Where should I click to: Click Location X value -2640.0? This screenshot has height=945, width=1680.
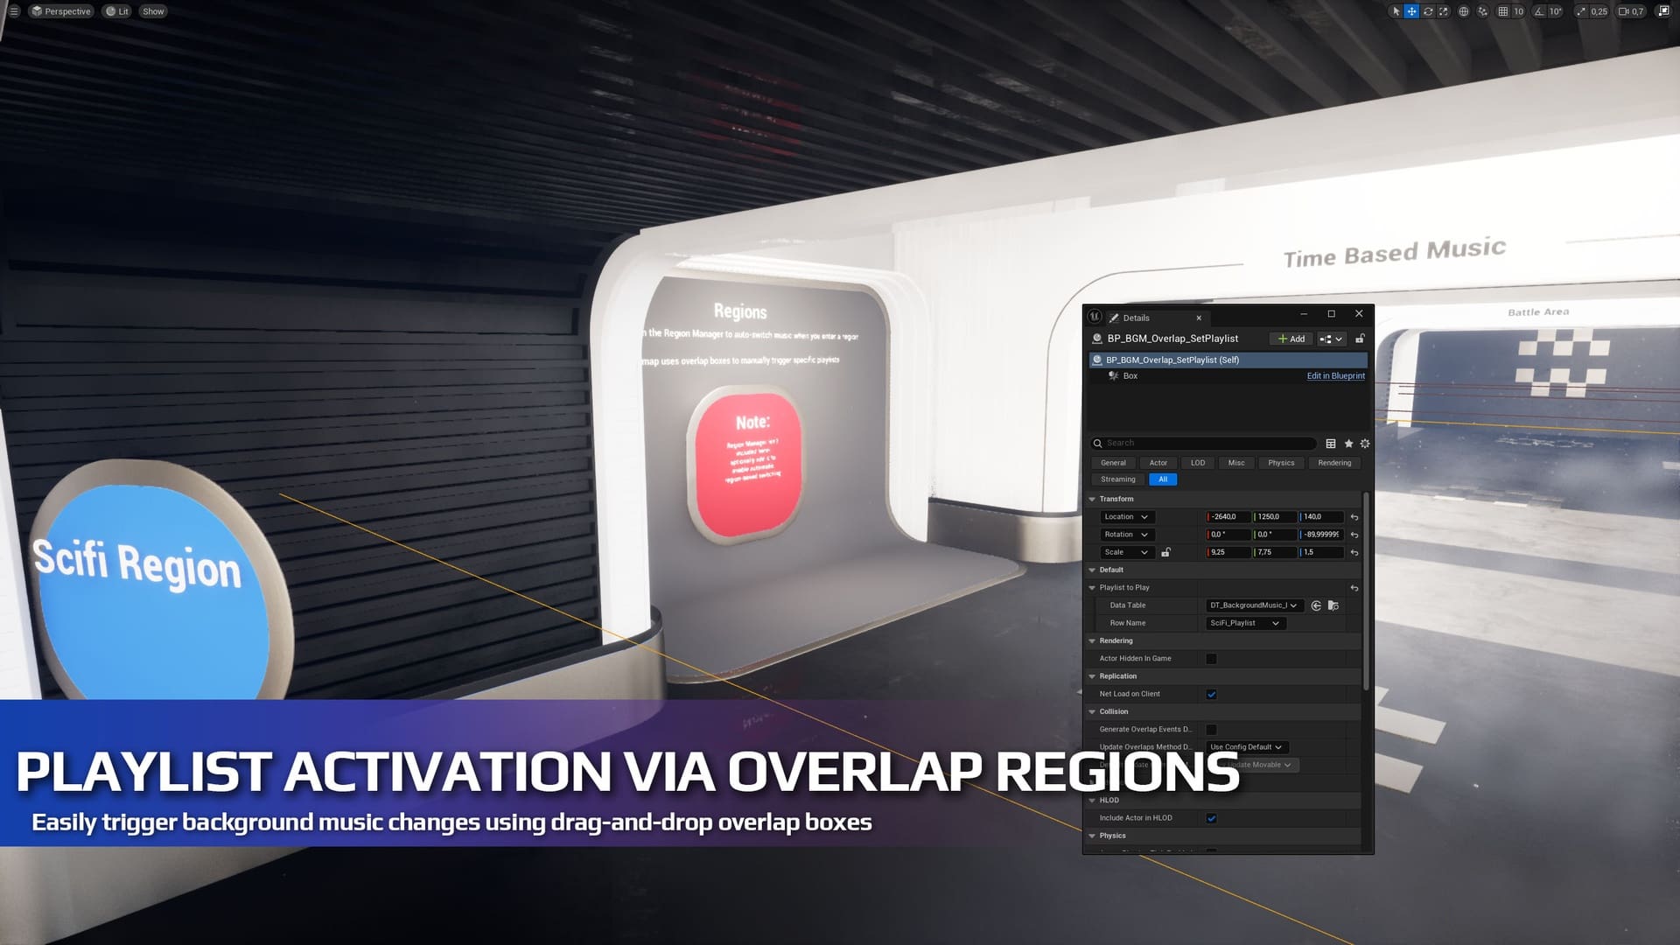click(1228, 517)
